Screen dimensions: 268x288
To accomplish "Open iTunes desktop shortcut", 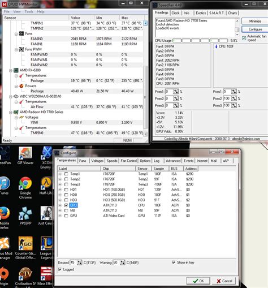I will pos(5,186).
